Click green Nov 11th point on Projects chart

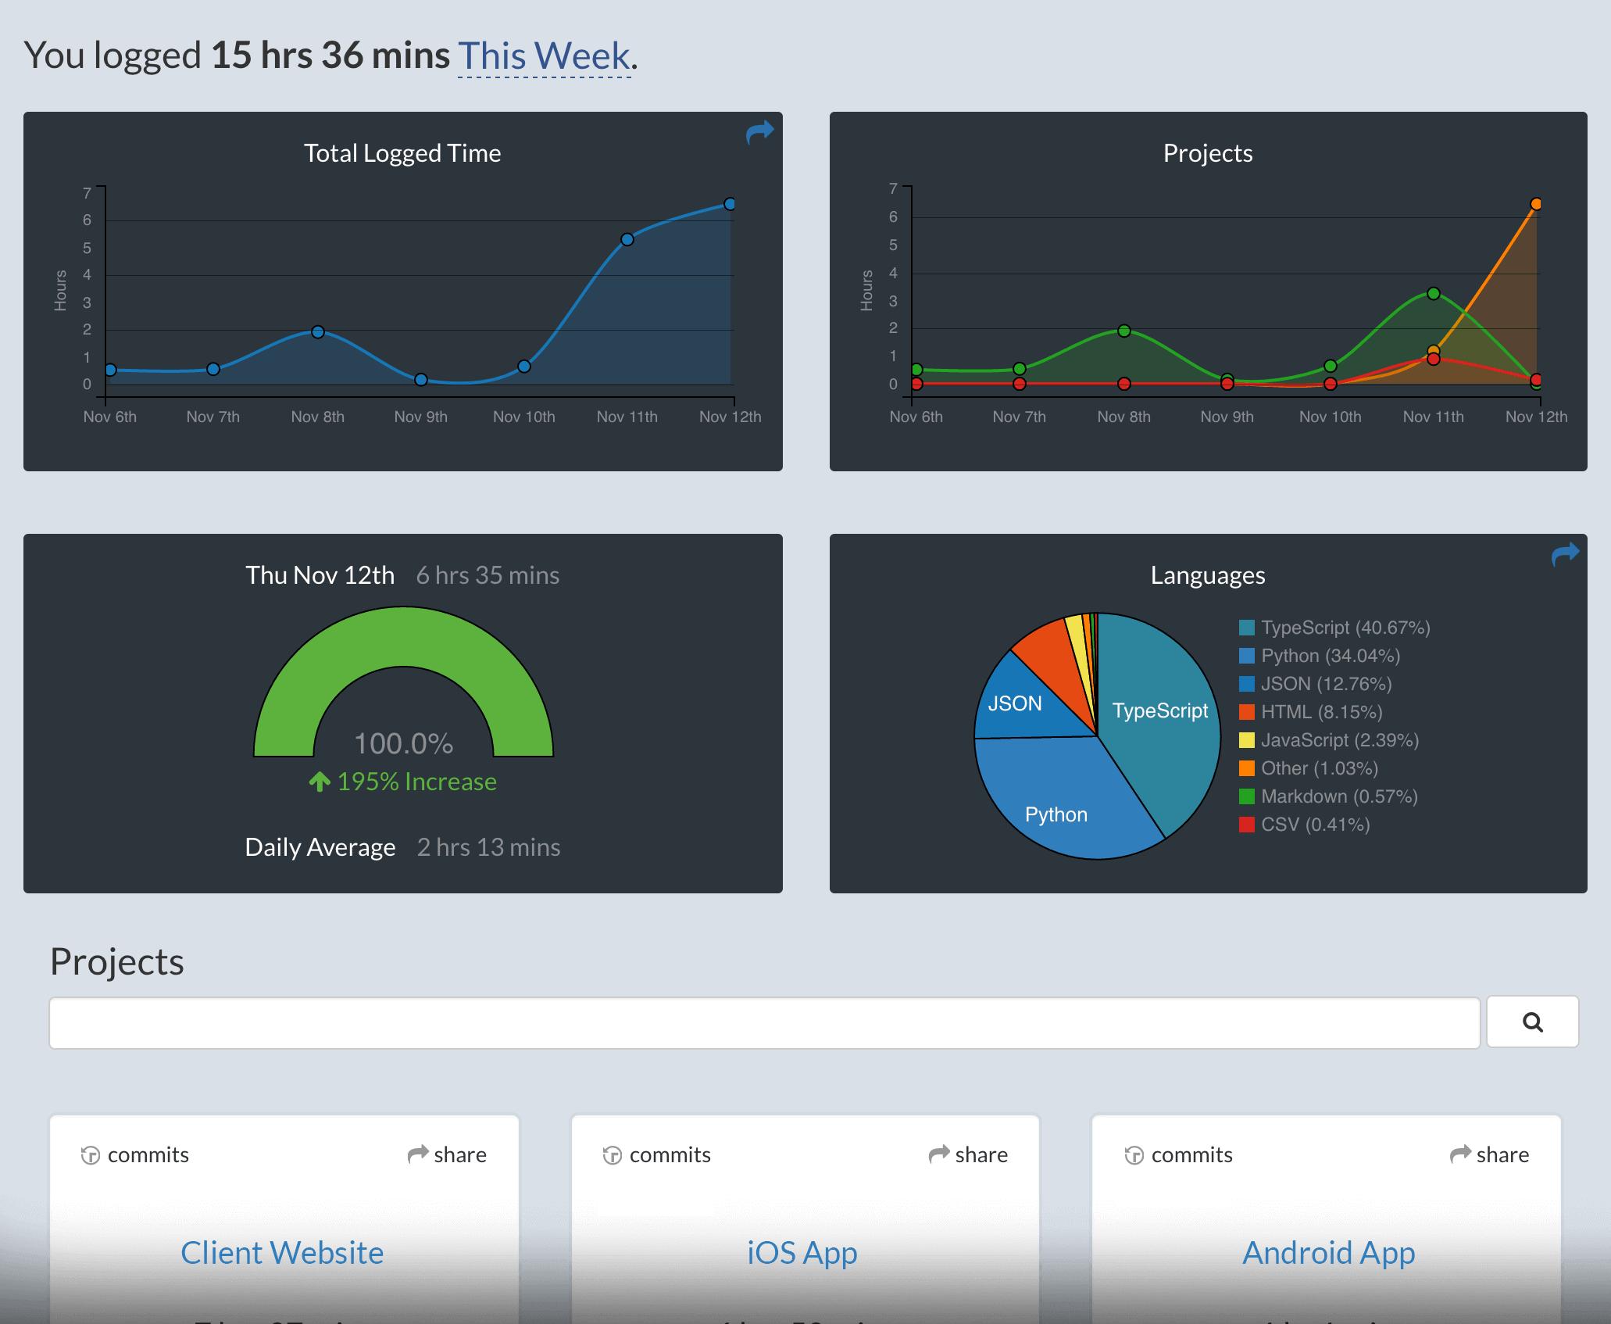(1434, 294)
